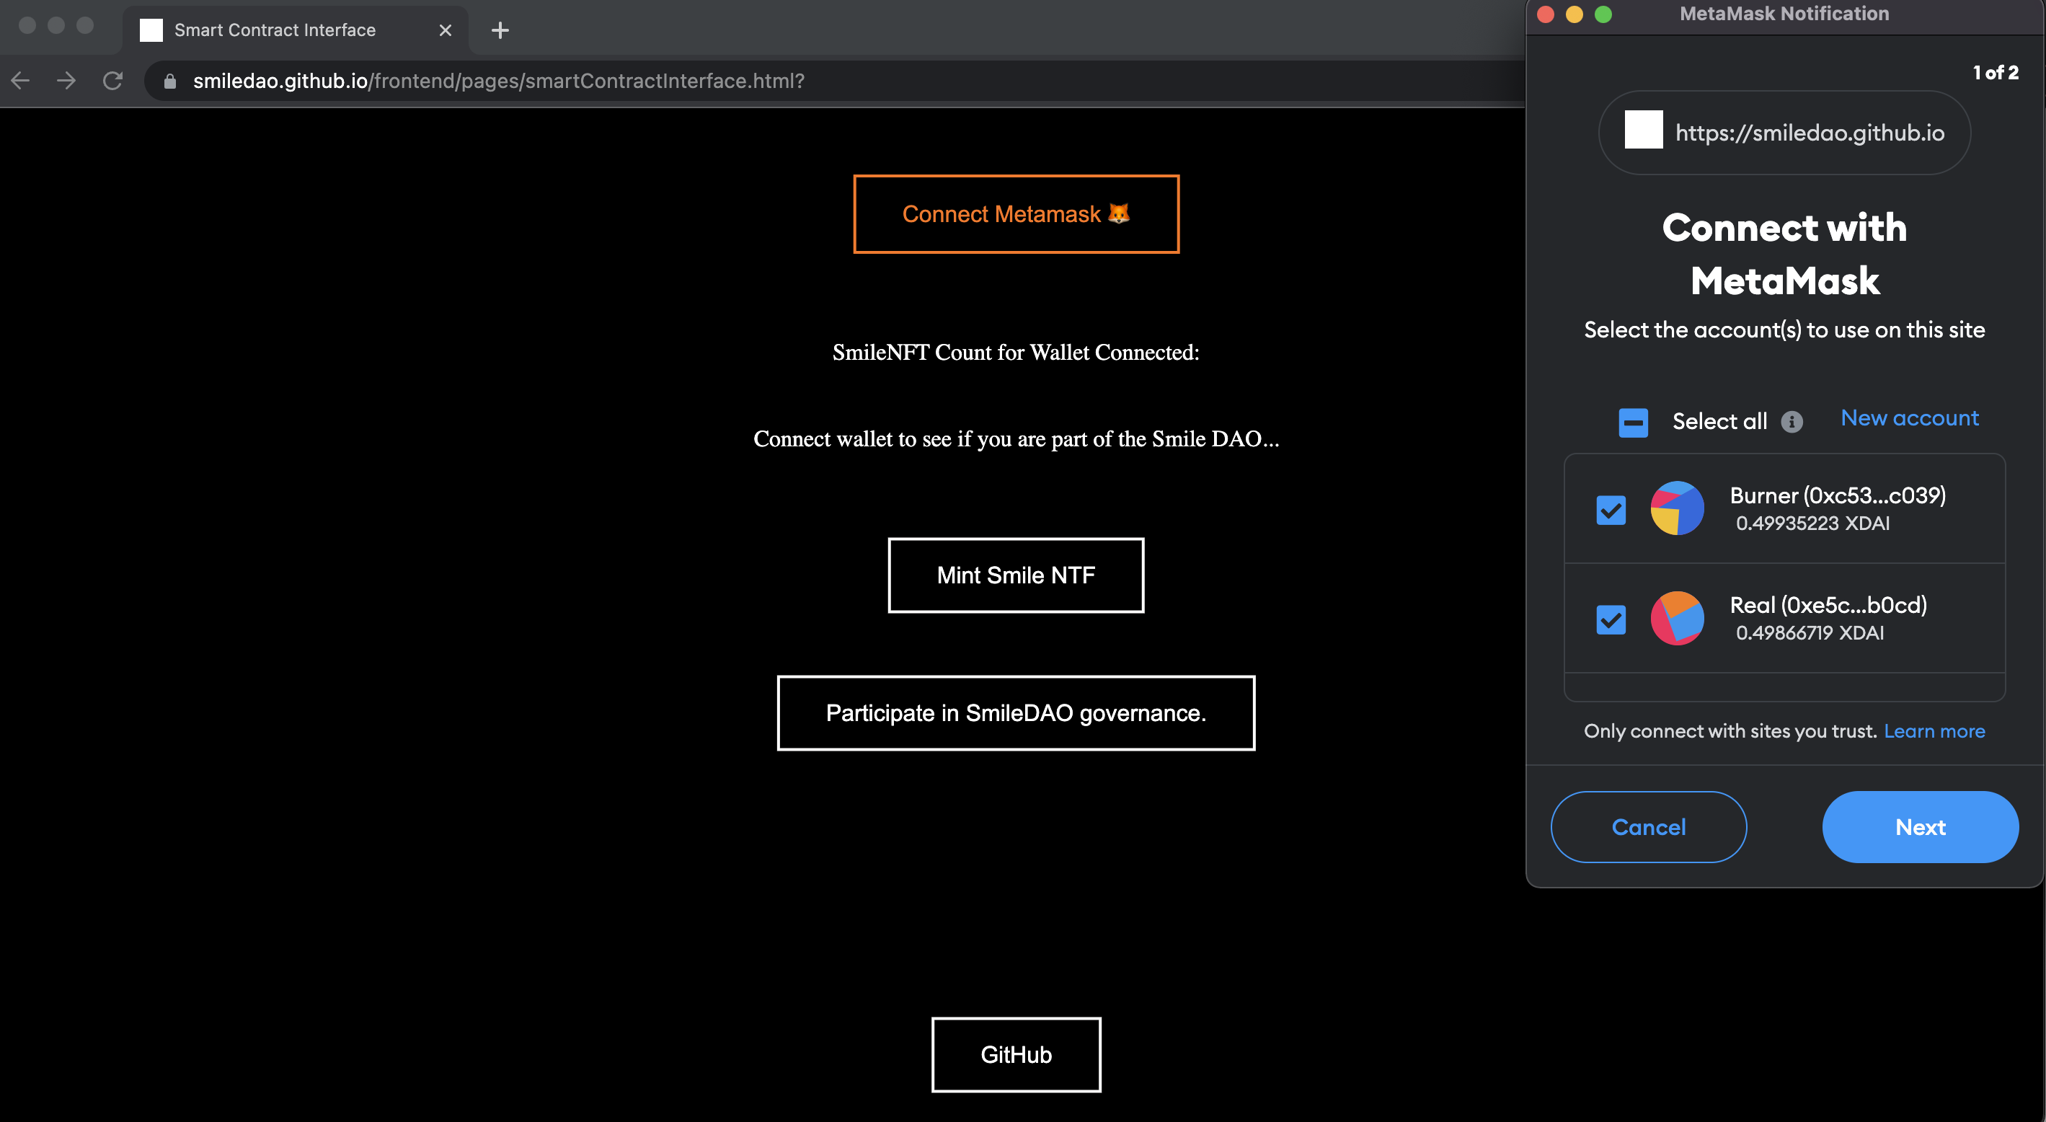Click Participate in SmileDAO governance button
This screenshot has width=2046, height=1122.
[1016, 712]
